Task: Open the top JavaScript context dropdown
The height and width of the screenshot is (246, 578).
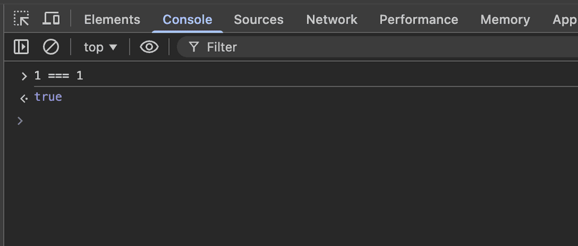Action: coord(100,47)
